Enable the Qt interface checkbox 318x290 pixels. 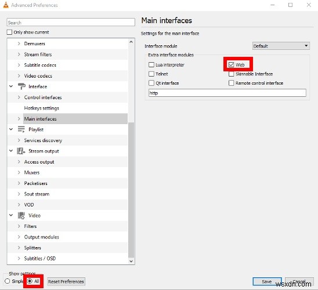coord(151,83)
